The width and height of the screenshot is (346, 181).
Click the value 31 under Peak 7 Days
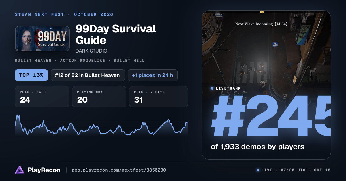coord(138,100)
